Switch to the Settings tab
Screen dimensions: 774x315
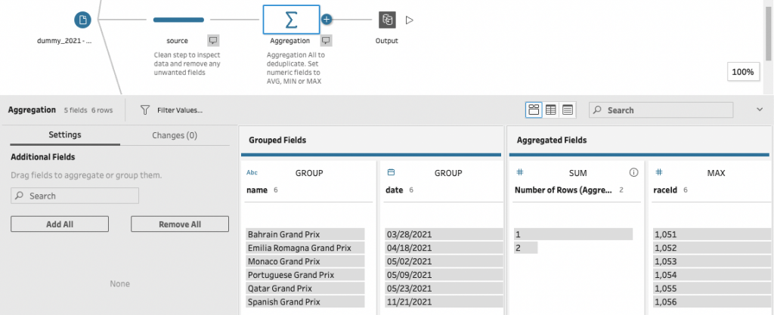[x=65, y=135]
